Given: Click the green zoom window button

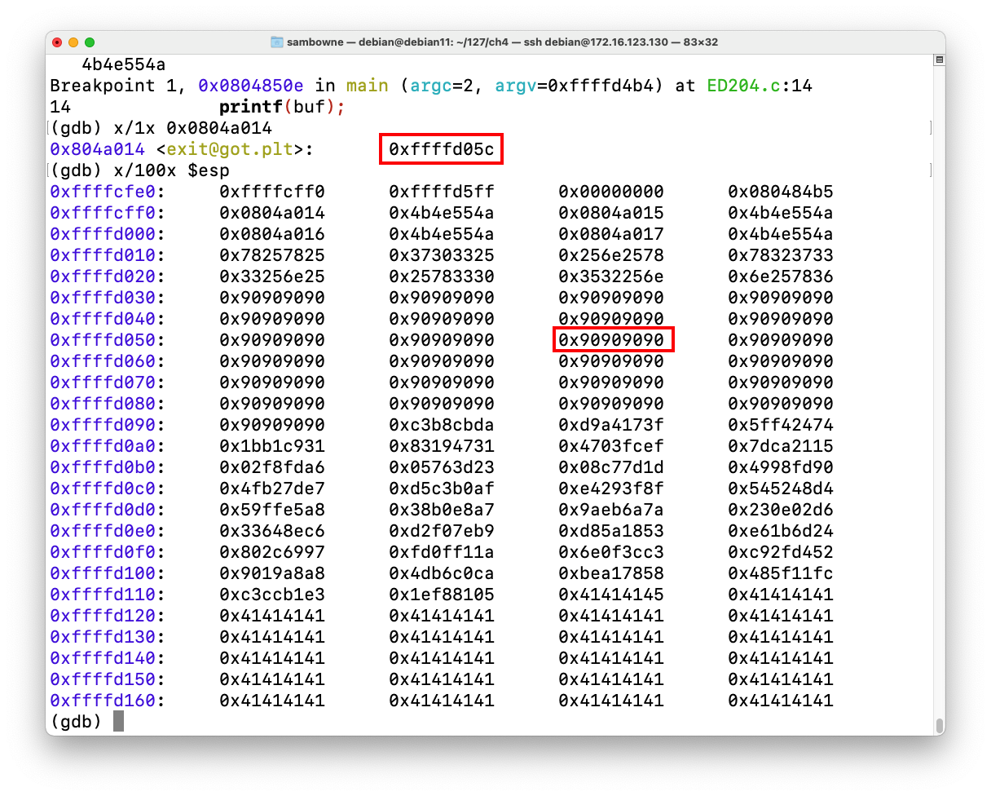Looking at the screenshot, I should point(90,42).
